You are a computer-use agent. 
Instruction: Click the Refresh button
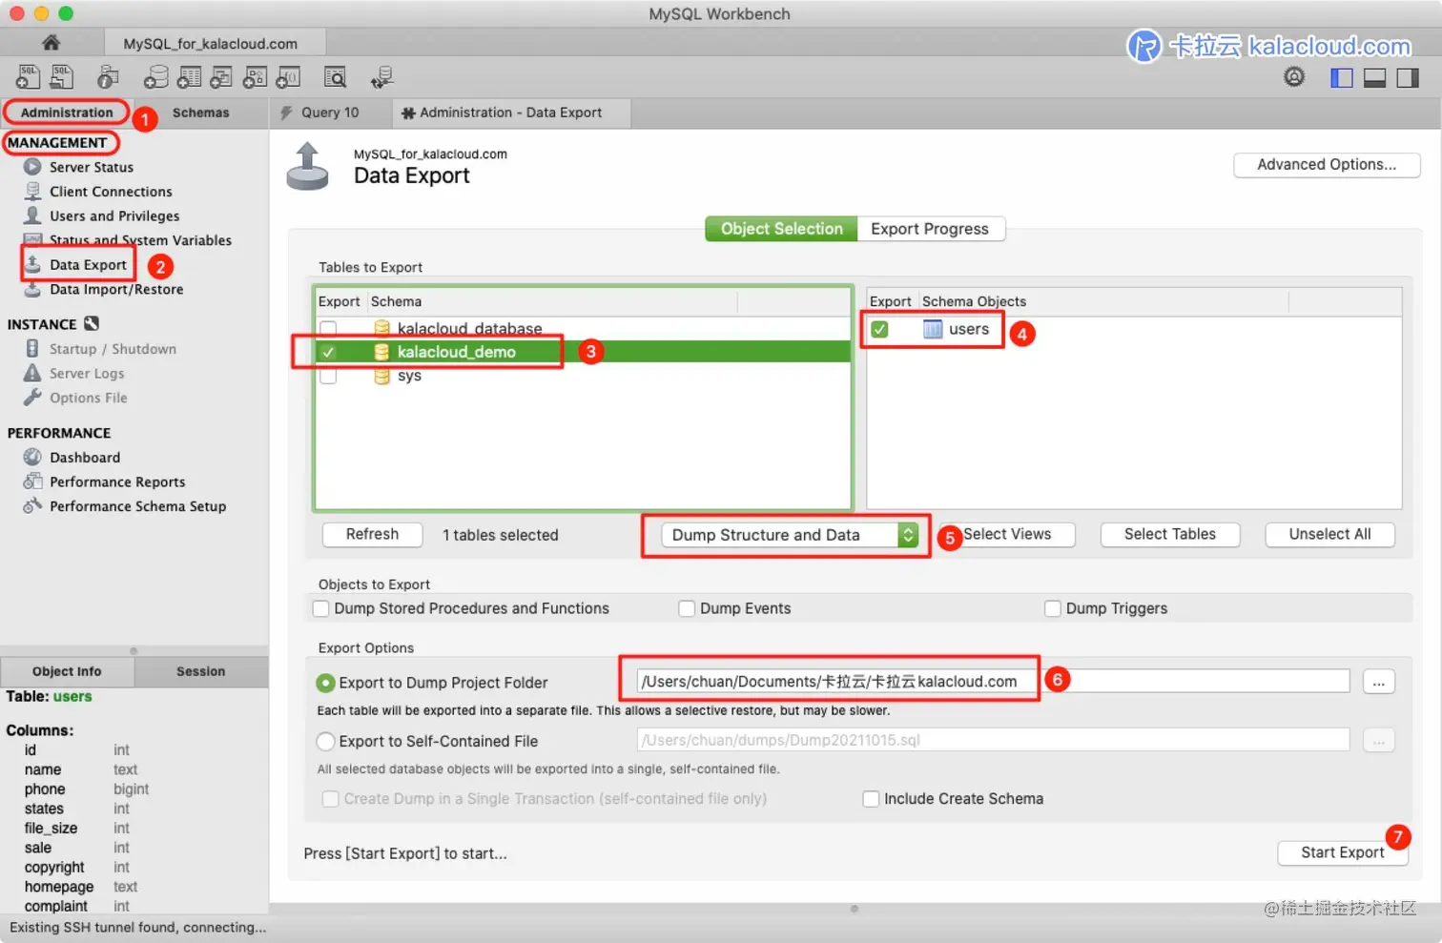point(372,534)
